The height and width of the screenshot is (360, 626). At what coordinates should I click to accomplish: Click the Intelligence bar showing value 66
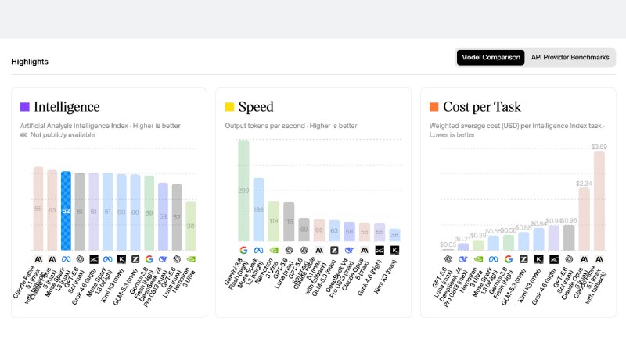(x=38, y=209)
